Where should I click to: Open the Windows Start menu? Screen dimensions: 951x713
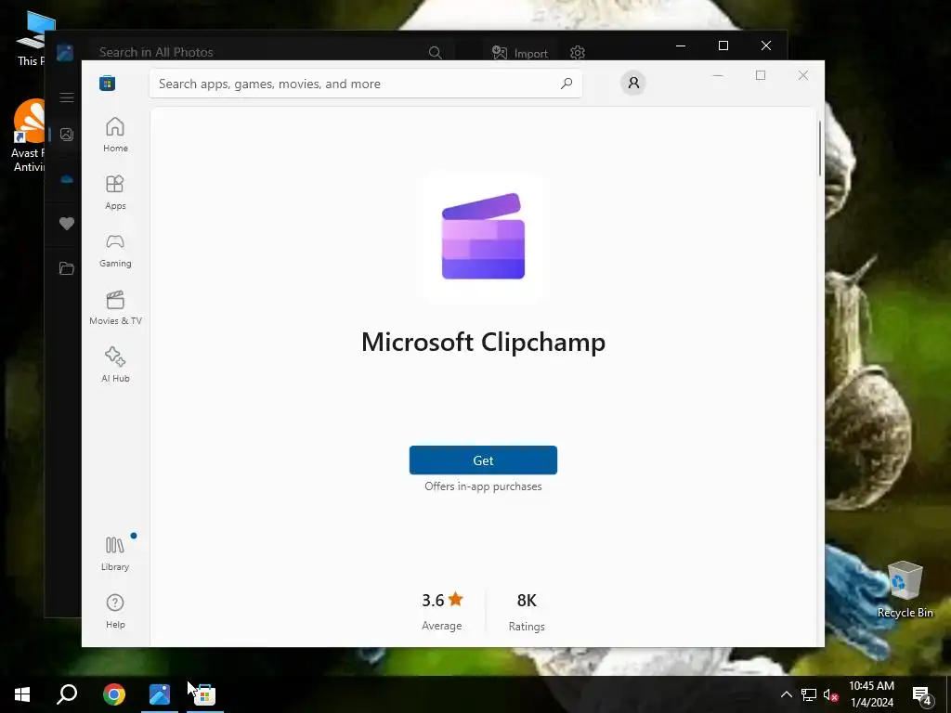pyautogui.click(x=22, y=694)
